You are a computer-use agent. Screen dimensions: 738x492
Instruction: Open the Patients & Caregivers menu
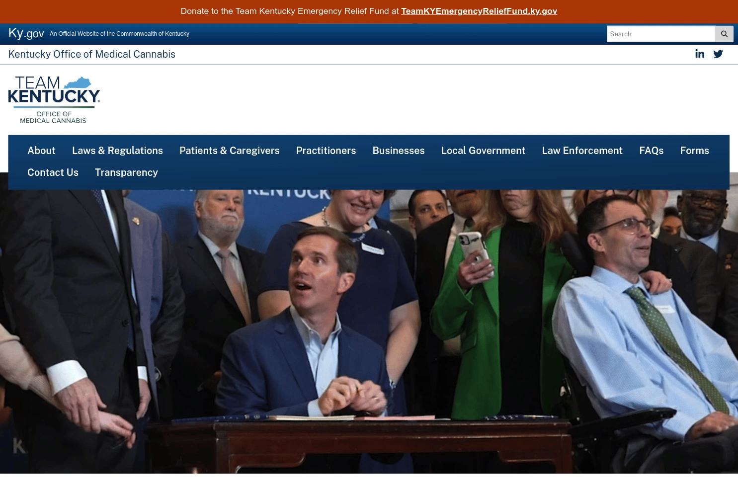pos(229,151)
